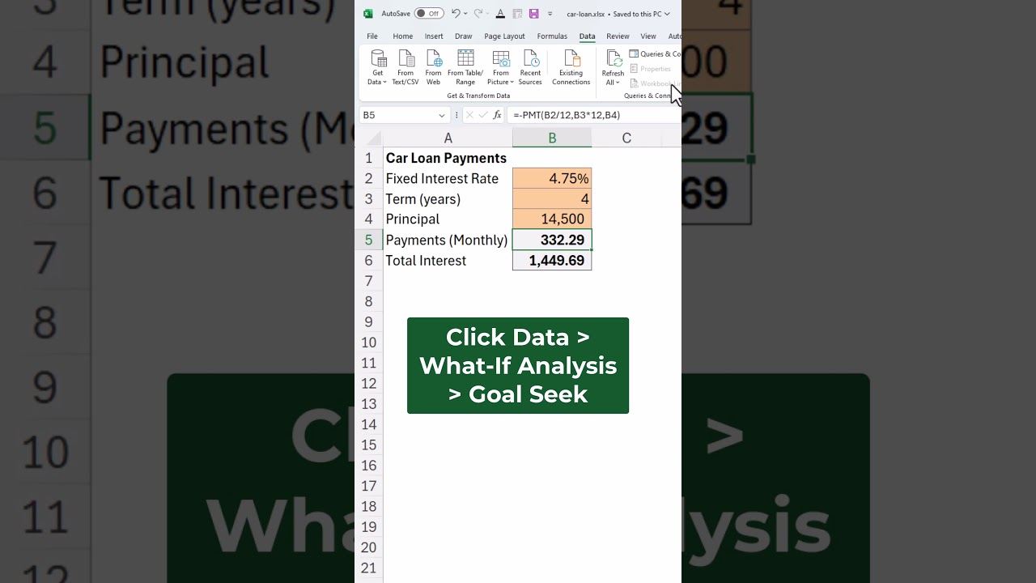The image size is (1036, 583).
Task: Click the Cancel X formula bar icon
Action: pyautogui.click(x=471, y=115)
